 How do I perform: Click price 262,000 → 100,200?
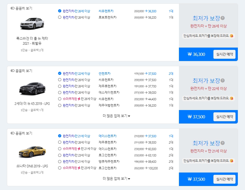tap(146, 168)
